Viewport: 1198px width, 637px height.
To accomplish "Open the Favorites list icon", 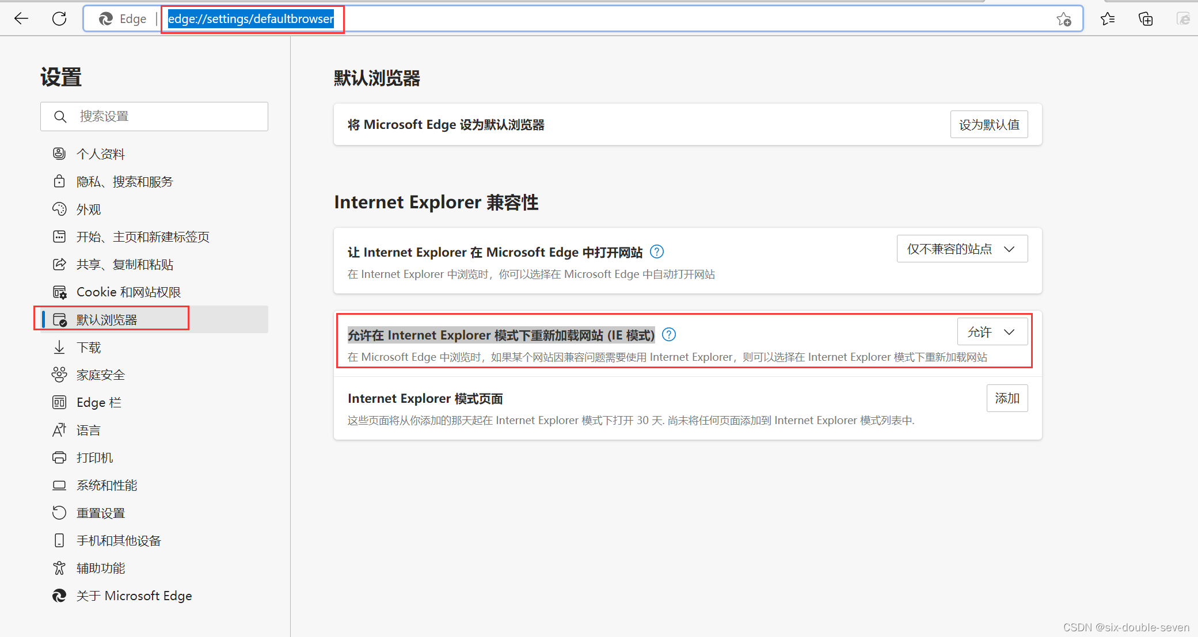I will [1108, 19].
